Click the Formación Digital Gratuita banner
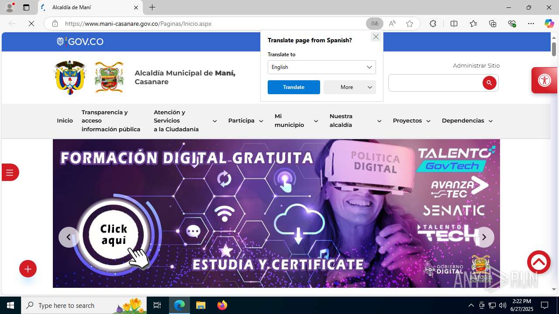This screenshot has width=559, height=314. (276, 213)
